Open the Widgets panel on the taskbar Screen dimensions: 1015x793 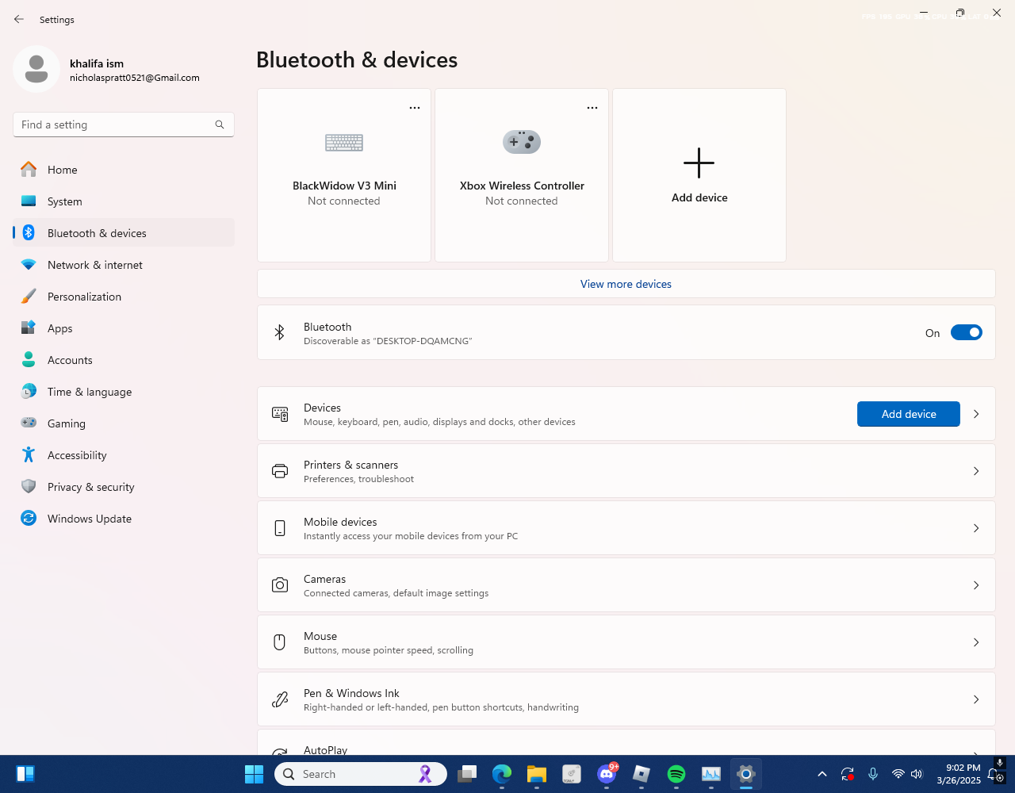[x=25, y=774]
